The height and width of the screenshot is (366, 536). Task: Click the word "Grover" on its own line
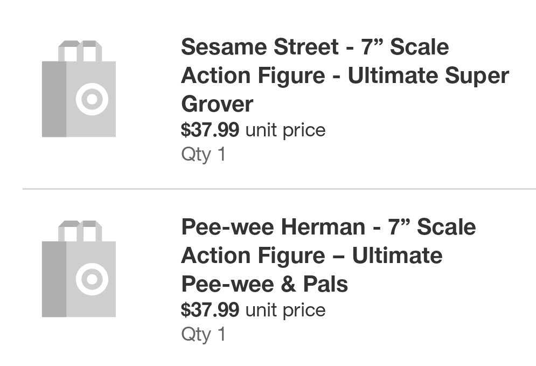[217, 104]
